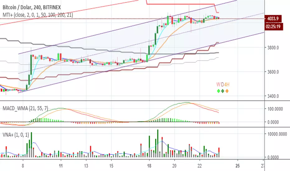290x171 pixels.
Task: Click the dark green diamond under D
Action: point(222,91)
